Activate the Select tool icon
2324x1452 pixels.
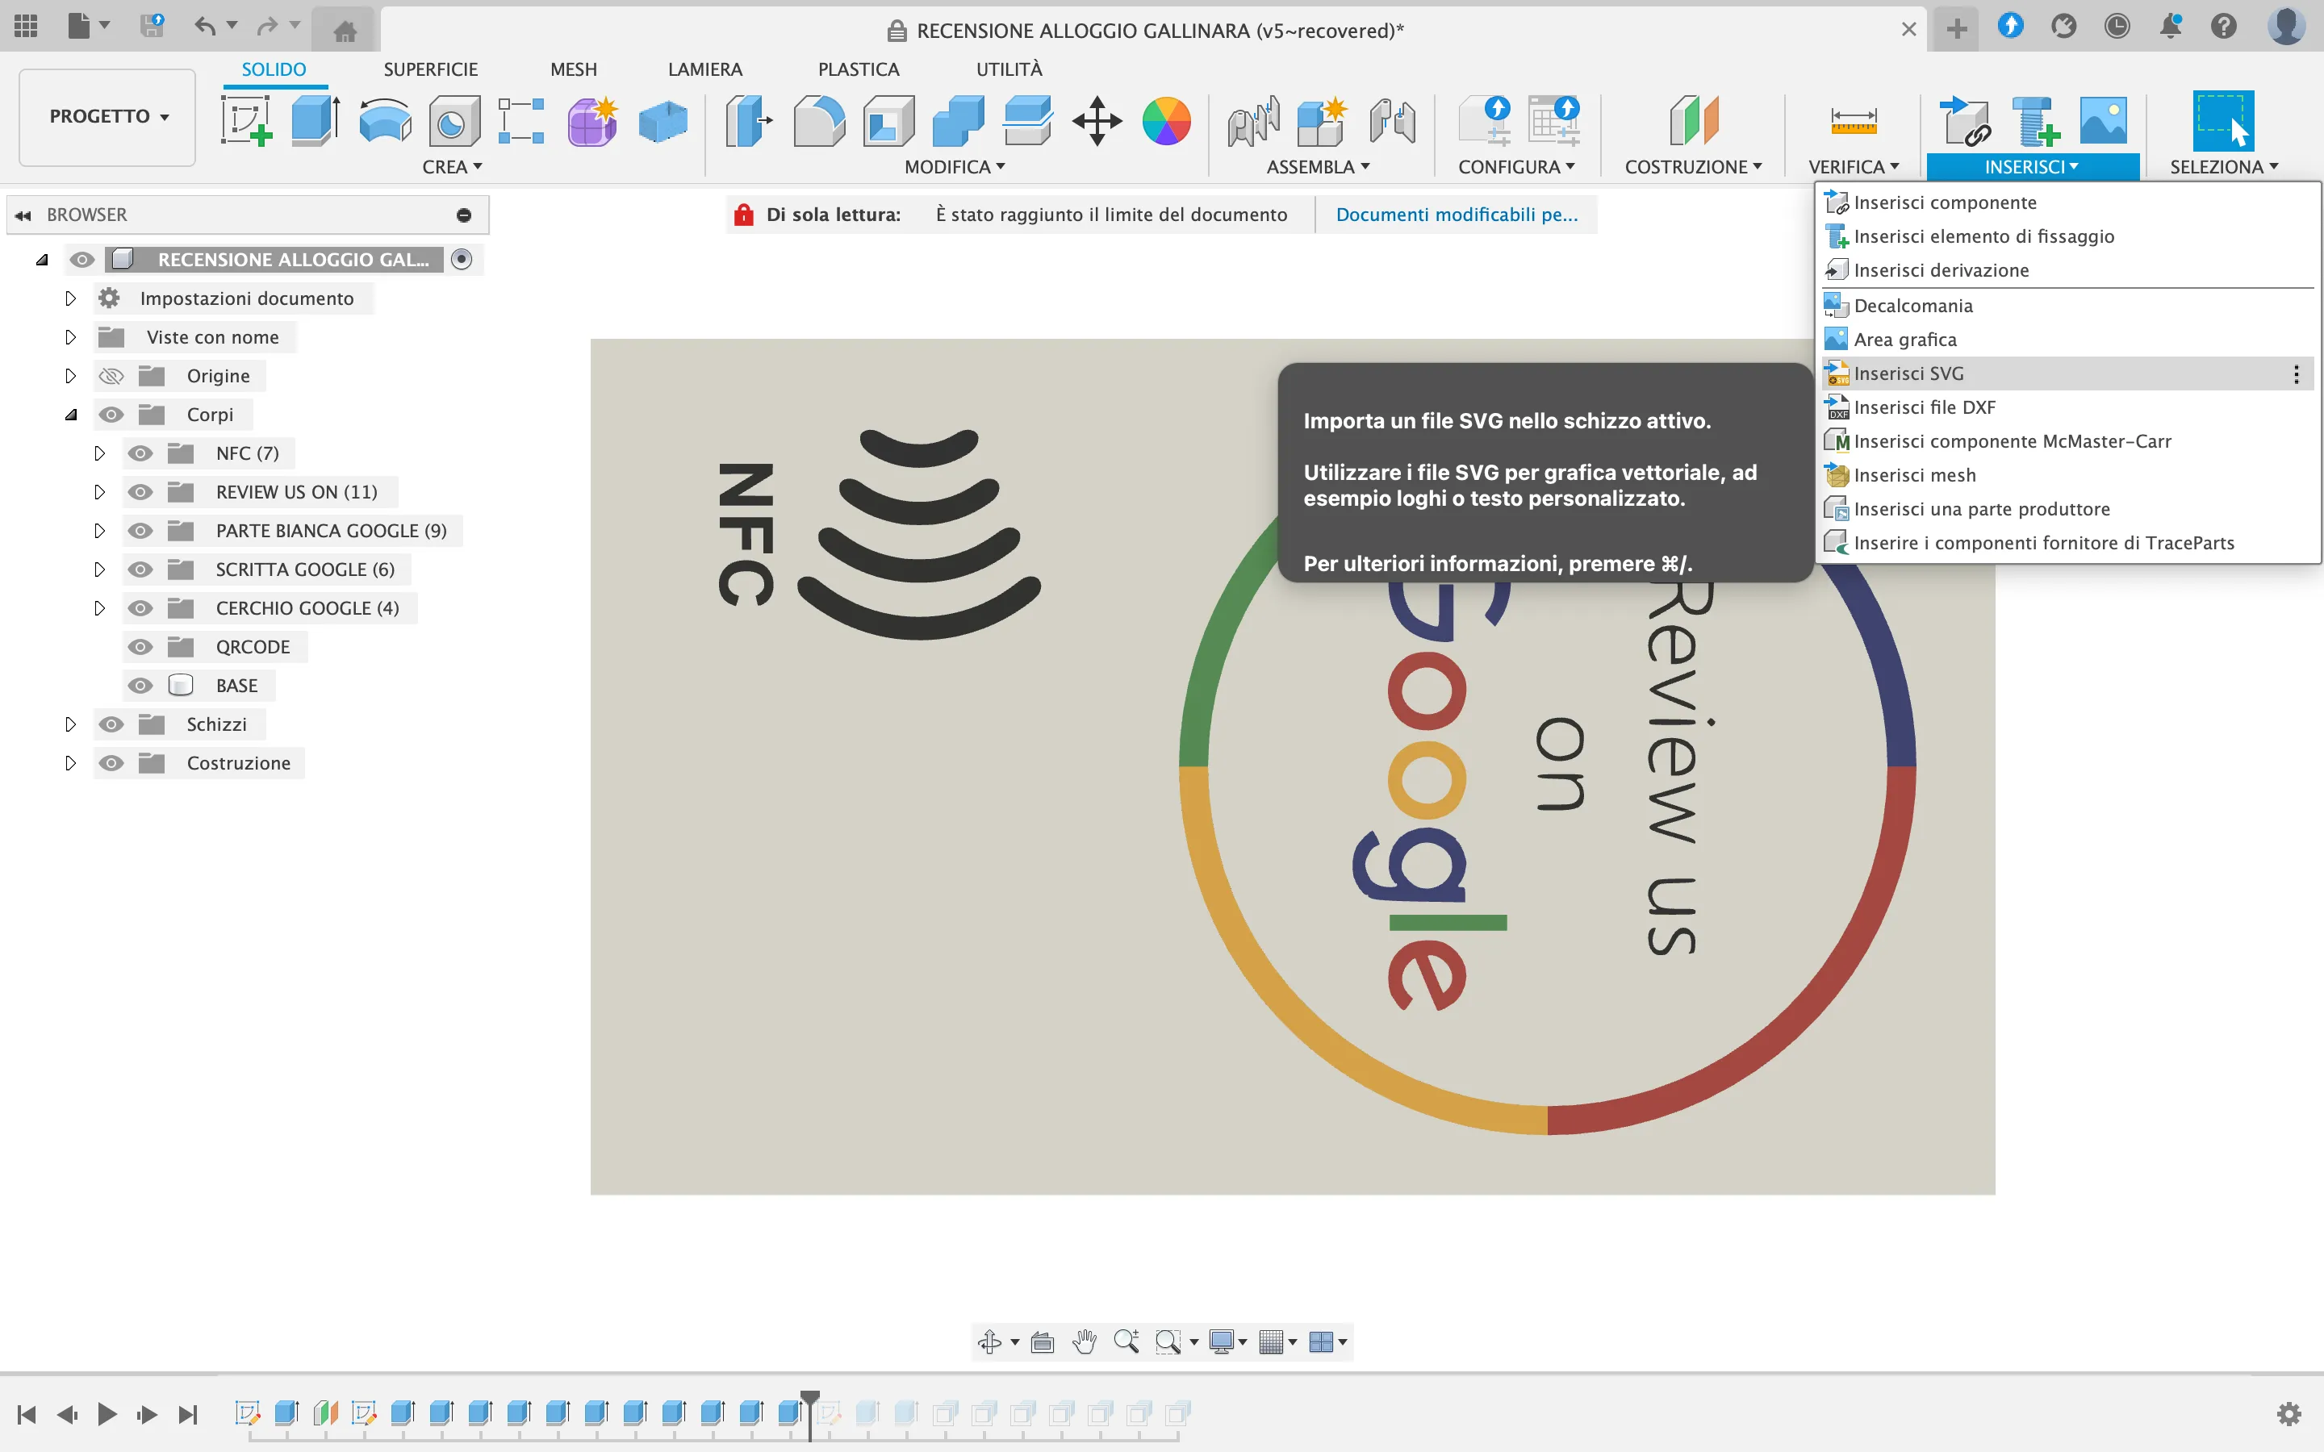(2223, 121)
